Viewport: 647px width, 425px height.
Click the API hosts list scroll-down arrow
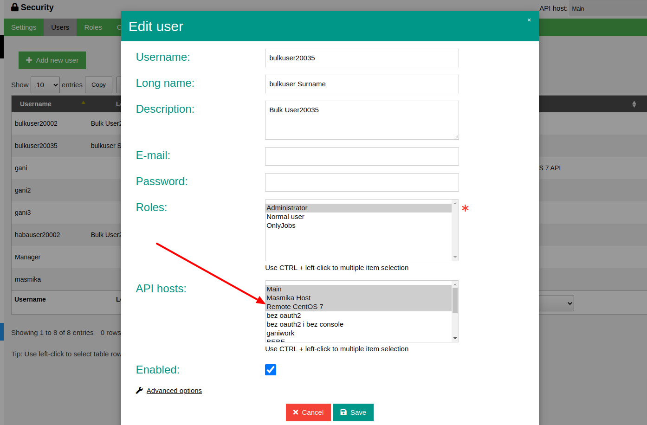pyautogui.click(x=455, y=338)
